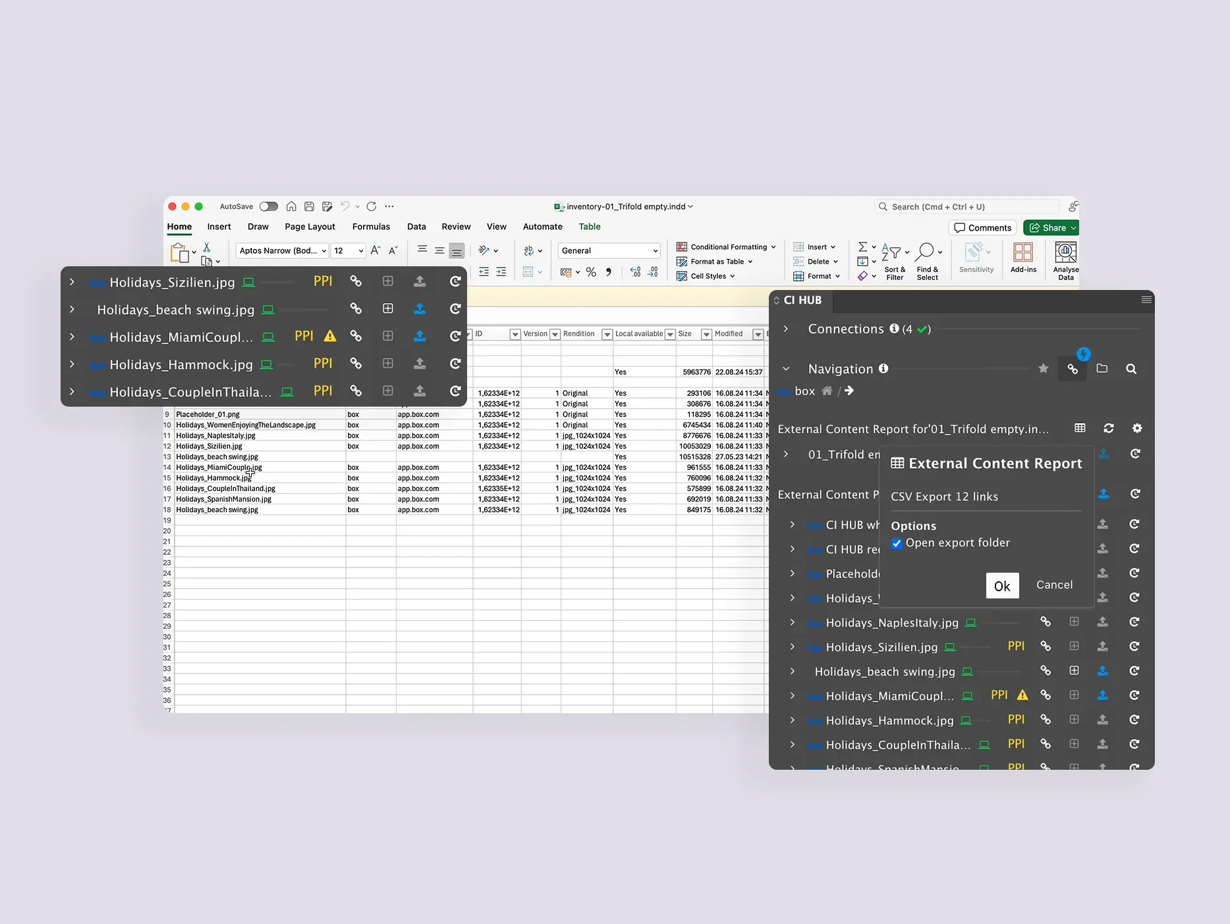Open the Size column filter dropdown
1230x924 pixels.
pyautogui.click(x=706, y=334)
